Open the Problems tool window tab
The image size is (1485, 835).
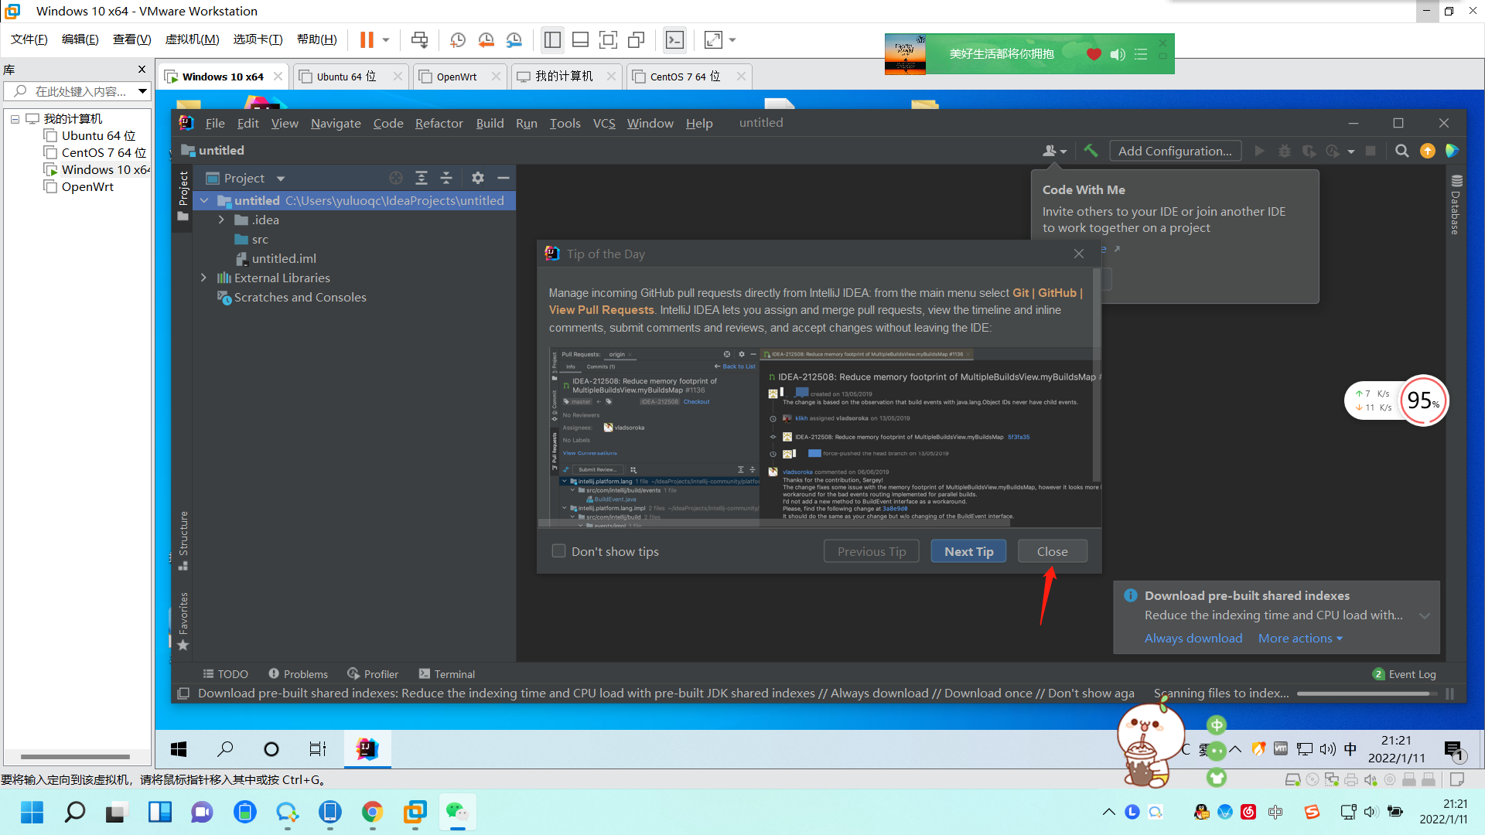pos(298,674)
